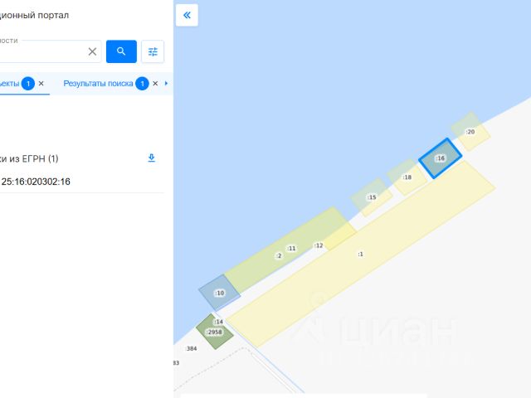Open search filter settings sliders icon

coord(153,51)
